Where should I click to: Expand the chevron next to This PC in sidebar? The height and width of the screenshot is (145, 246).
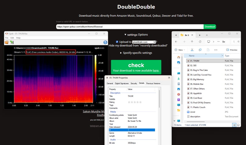174,121
